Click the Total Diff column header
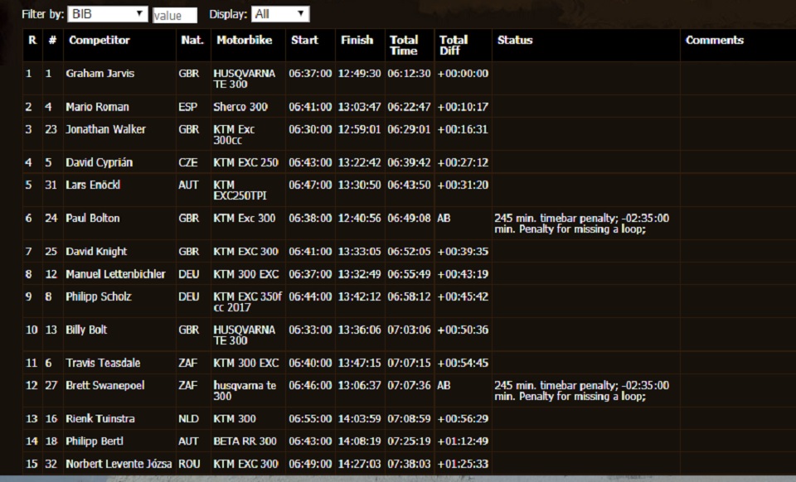Viewport: 796px width, 482px height. tap(454, 45)
